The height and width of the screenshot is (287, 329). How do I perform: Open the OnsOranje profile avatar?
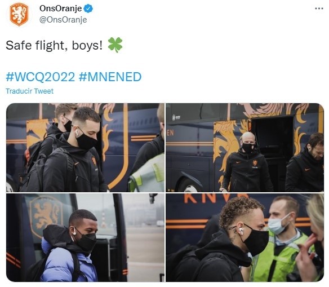tap(19, 14)
